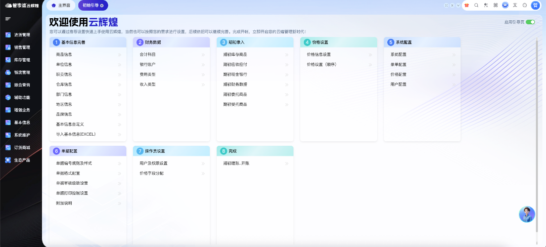Open the 库存管理 sidebar module
Viewport: 546px width, 247px height.
point(22,60)
